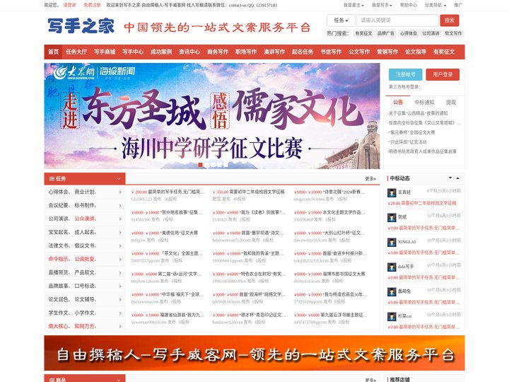This screenshot has height=382, width=509.
Task: Go to 首页 in main navigation
Action: [x=53, y=52]
